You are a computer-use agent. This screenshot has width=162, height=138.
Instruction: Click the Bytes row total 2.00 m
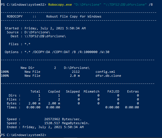[x=34, y=103]
